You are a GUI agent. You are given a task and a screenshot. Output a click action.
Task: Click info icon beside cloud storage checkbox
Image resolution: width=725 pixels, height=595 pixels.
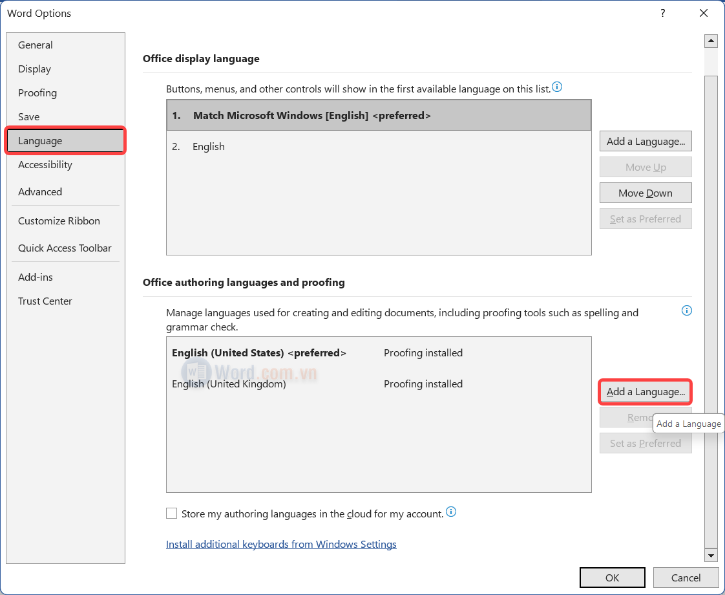[451, 512]
